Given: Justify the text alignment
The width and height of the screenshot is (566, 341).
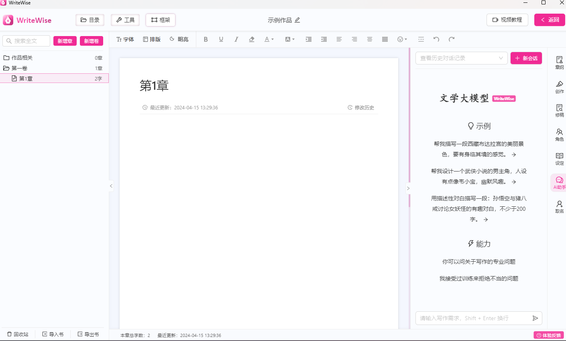Looking at the screenshot, I should (x=385, y=39).
